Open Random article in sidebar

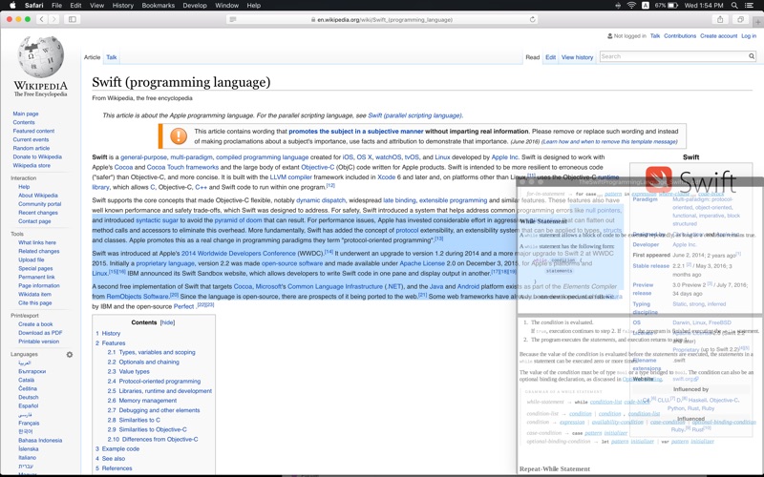(32, 148)
